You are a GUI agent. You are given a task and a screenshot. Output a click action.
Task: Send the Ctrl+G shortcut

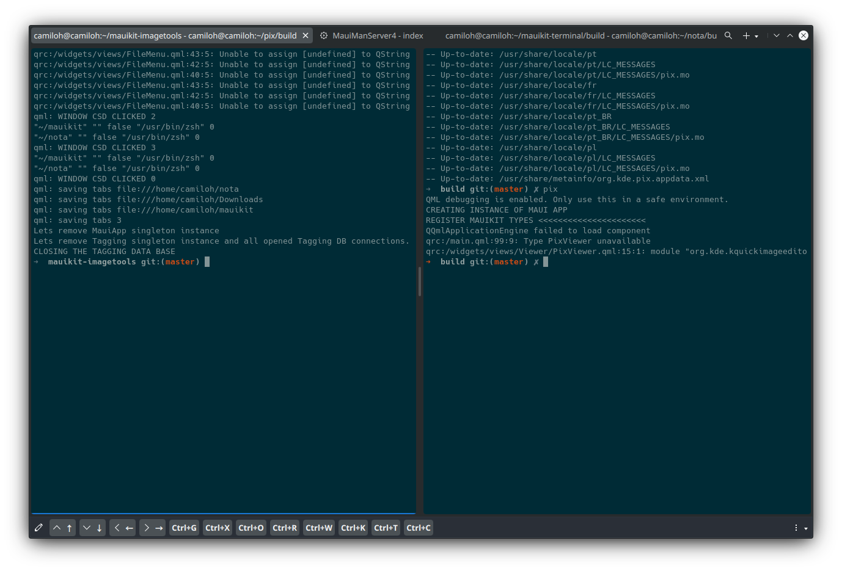click(x=184, y=528)
